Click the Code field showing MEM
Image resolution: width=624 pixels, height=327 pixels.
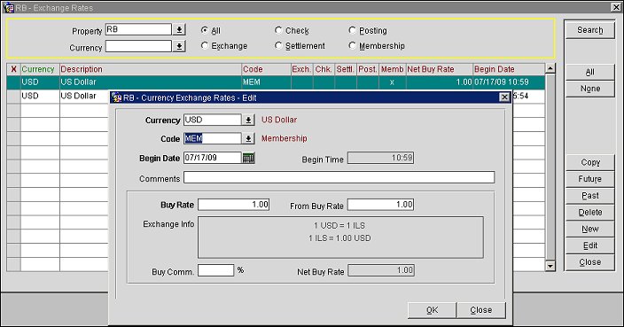tap(213, 138)
